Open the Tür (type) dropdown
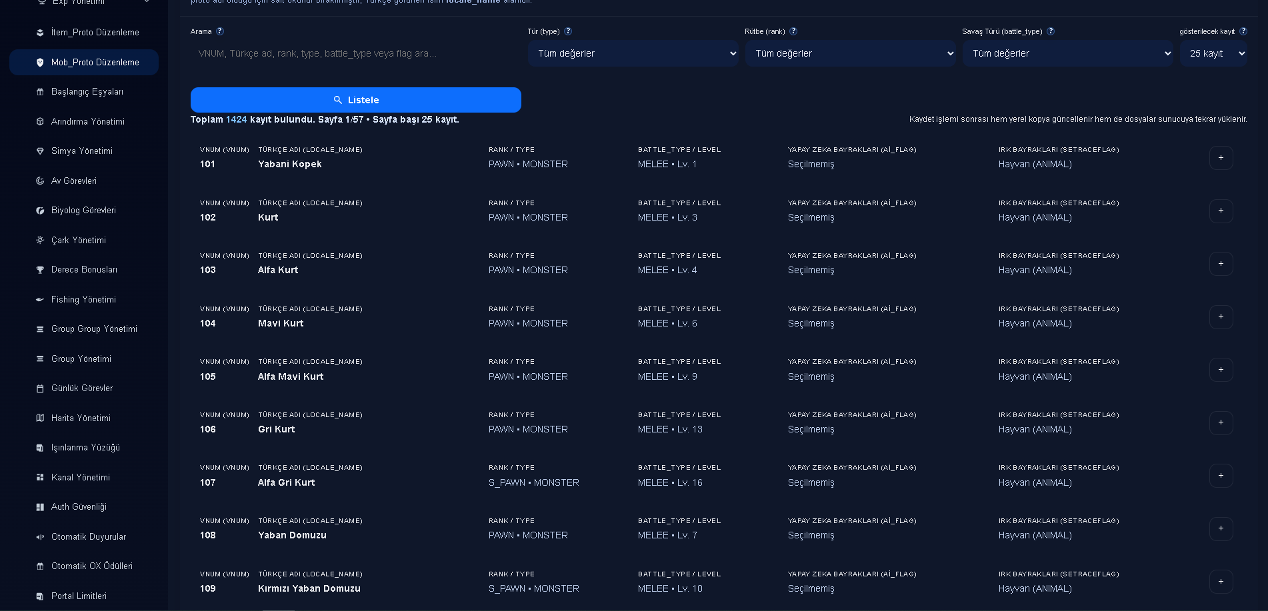 [633, 53]
